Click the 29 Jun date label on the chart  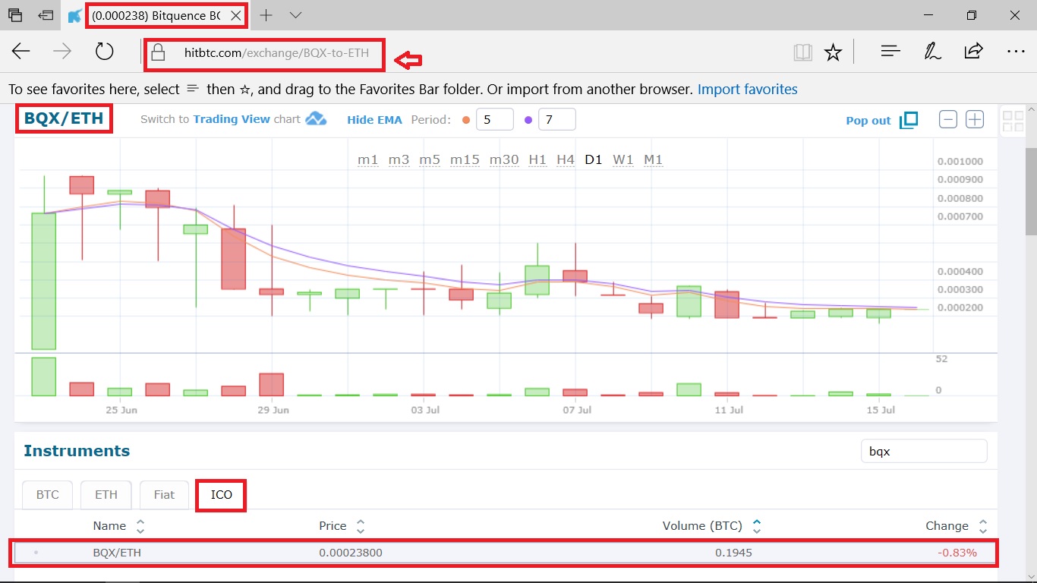273,410
